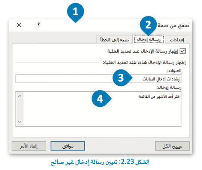Click the رسالة إدخال label above the text area
This screenshot has width=202, height=170.
coord(169,88)
